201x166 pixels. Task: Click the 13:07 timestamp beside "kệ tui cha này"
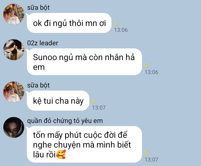click(99, 108)
